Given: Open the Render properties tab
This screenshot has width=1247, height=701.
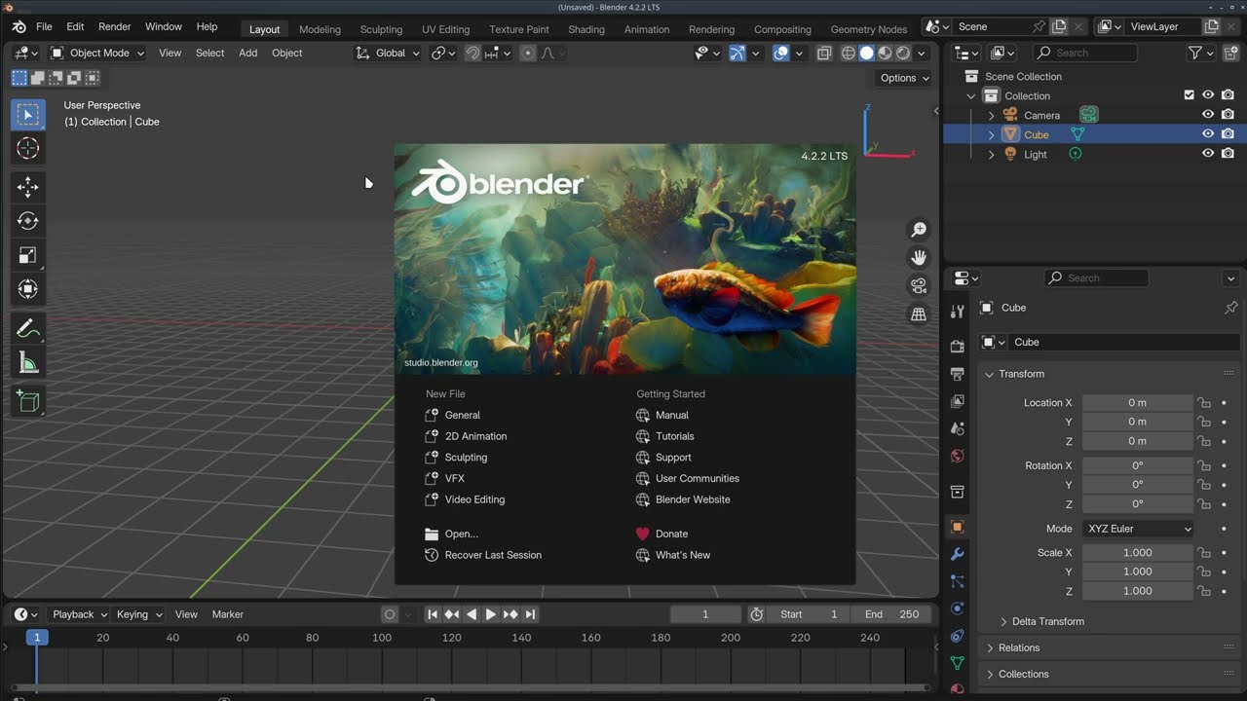Looking at the screenshot, I should pyautogui.click(x=957, y=347).
